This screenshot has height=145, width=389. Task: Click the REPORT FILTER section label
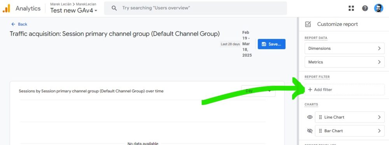[x=317, y=77]
